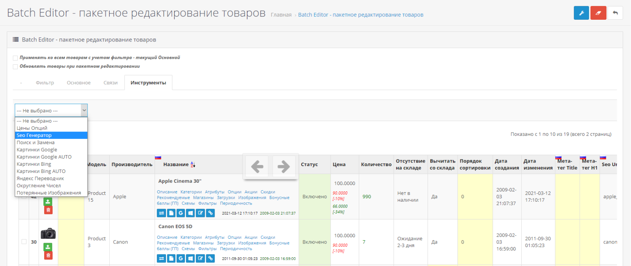
Task: Click Включено status for Canon EOS 5D
Action: pyautogui.click(x=315, y=242)
